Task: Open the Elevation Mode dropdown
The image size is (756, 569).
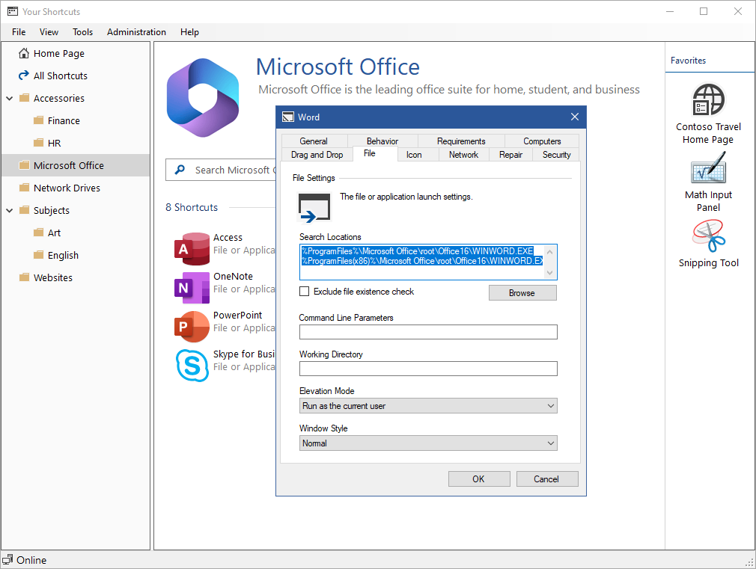Action: (x=428, y=406)
